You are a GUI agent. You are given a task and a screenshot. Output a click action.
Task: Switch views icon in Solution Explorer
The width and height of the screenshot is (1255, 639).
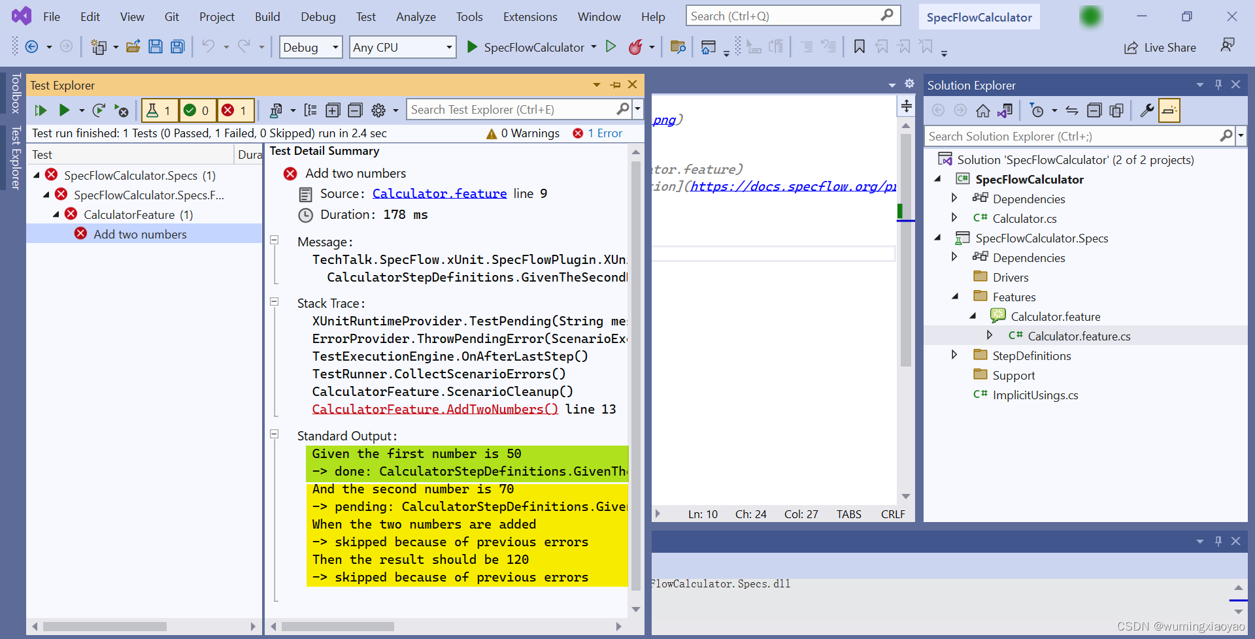(x=1005, y=110)
